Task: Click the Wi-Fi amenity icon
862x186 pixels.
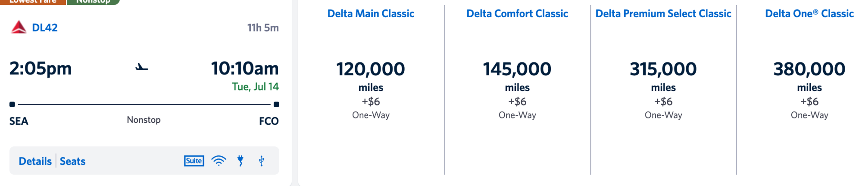Action: coord(219,161)
